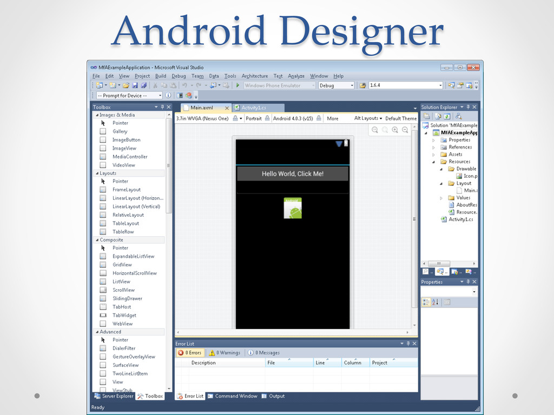Click the Android robot image in the designer
The image size is (554, 415).
point(293,208)
